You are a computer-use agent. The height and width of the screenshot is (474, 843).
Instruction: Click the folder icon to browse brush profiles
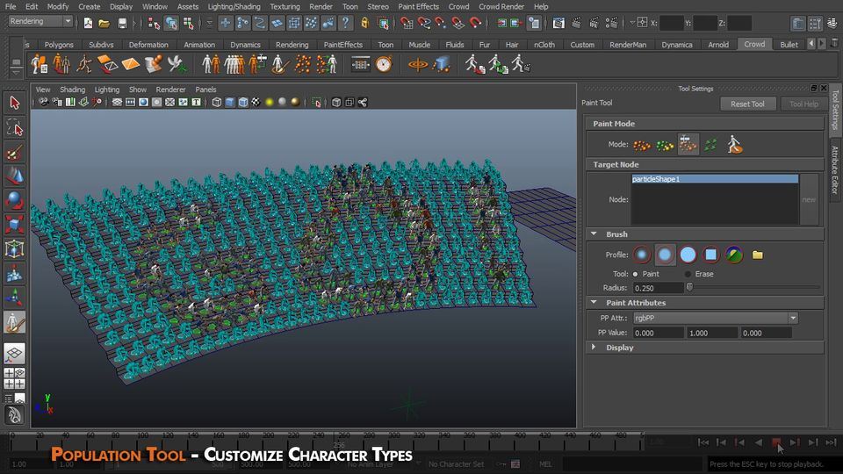click(758, 255)
